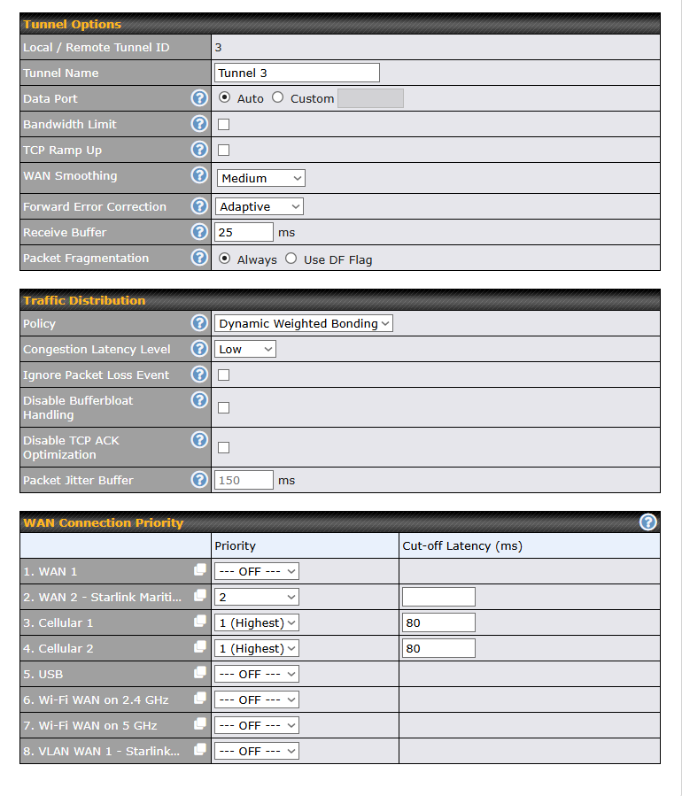Click the copy icon beside Cellular 1

tap(200, 622)
